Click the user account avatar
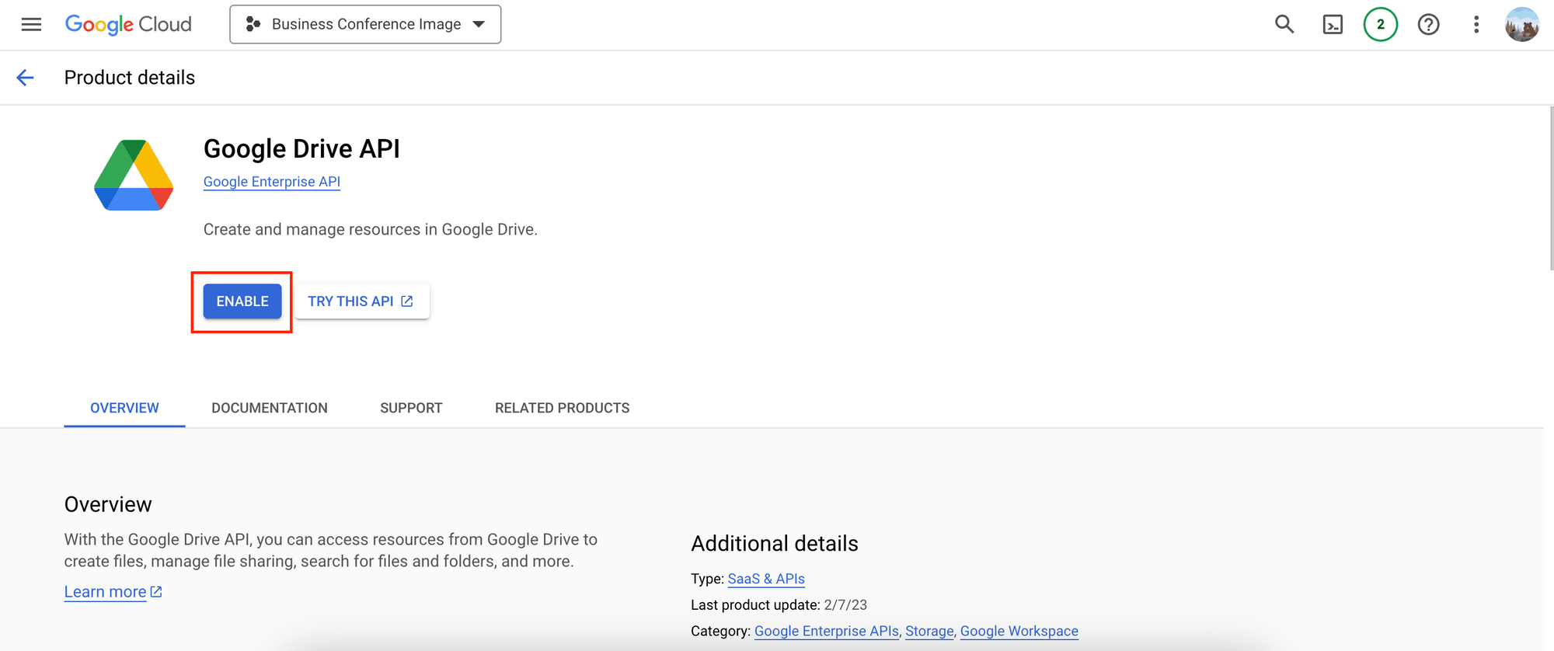This screenshot has width=1554, height=651. [x=1521, y=24]
